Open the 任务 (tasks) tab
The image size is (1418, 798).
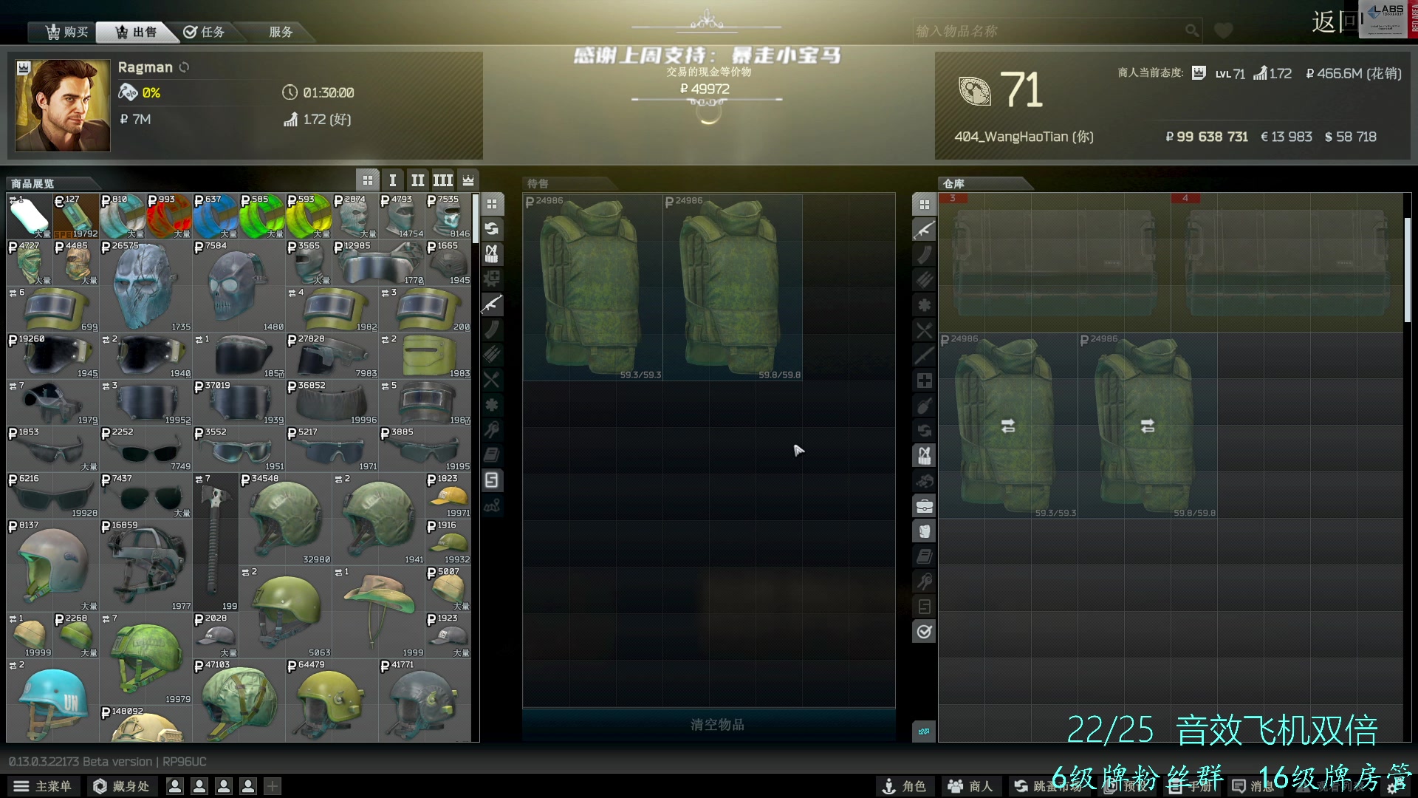pyautogui.click(x=204, y=32)
